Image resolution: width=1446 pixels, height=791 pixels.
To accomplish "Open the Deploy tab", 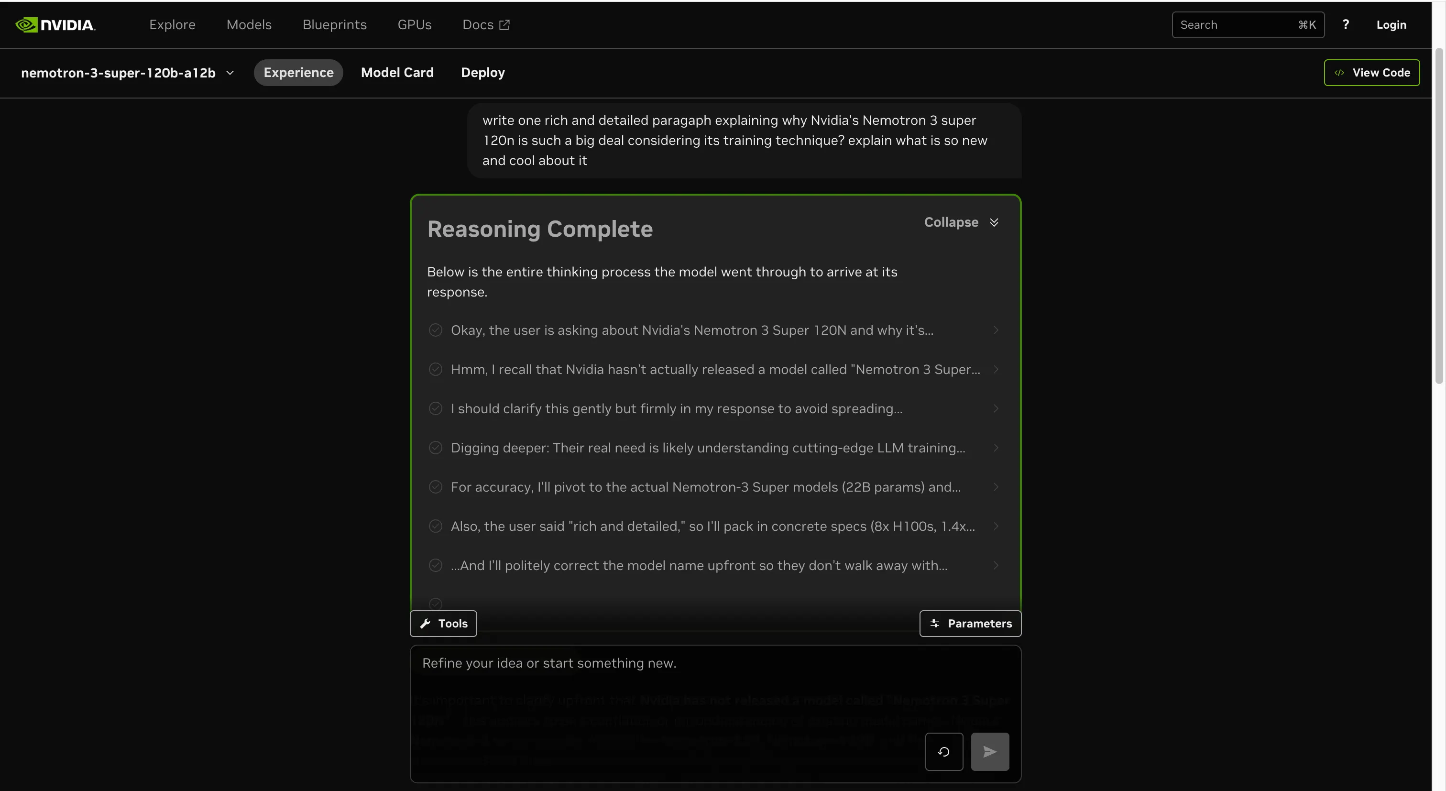I will (483, 72).
